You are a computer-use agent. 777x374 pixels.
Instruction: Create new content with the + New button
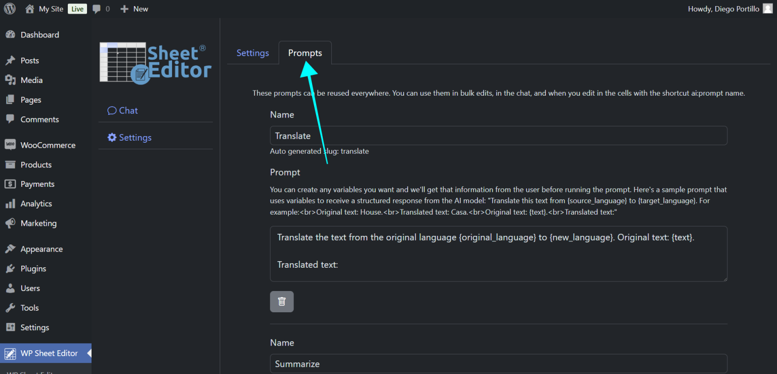[134, 9]
